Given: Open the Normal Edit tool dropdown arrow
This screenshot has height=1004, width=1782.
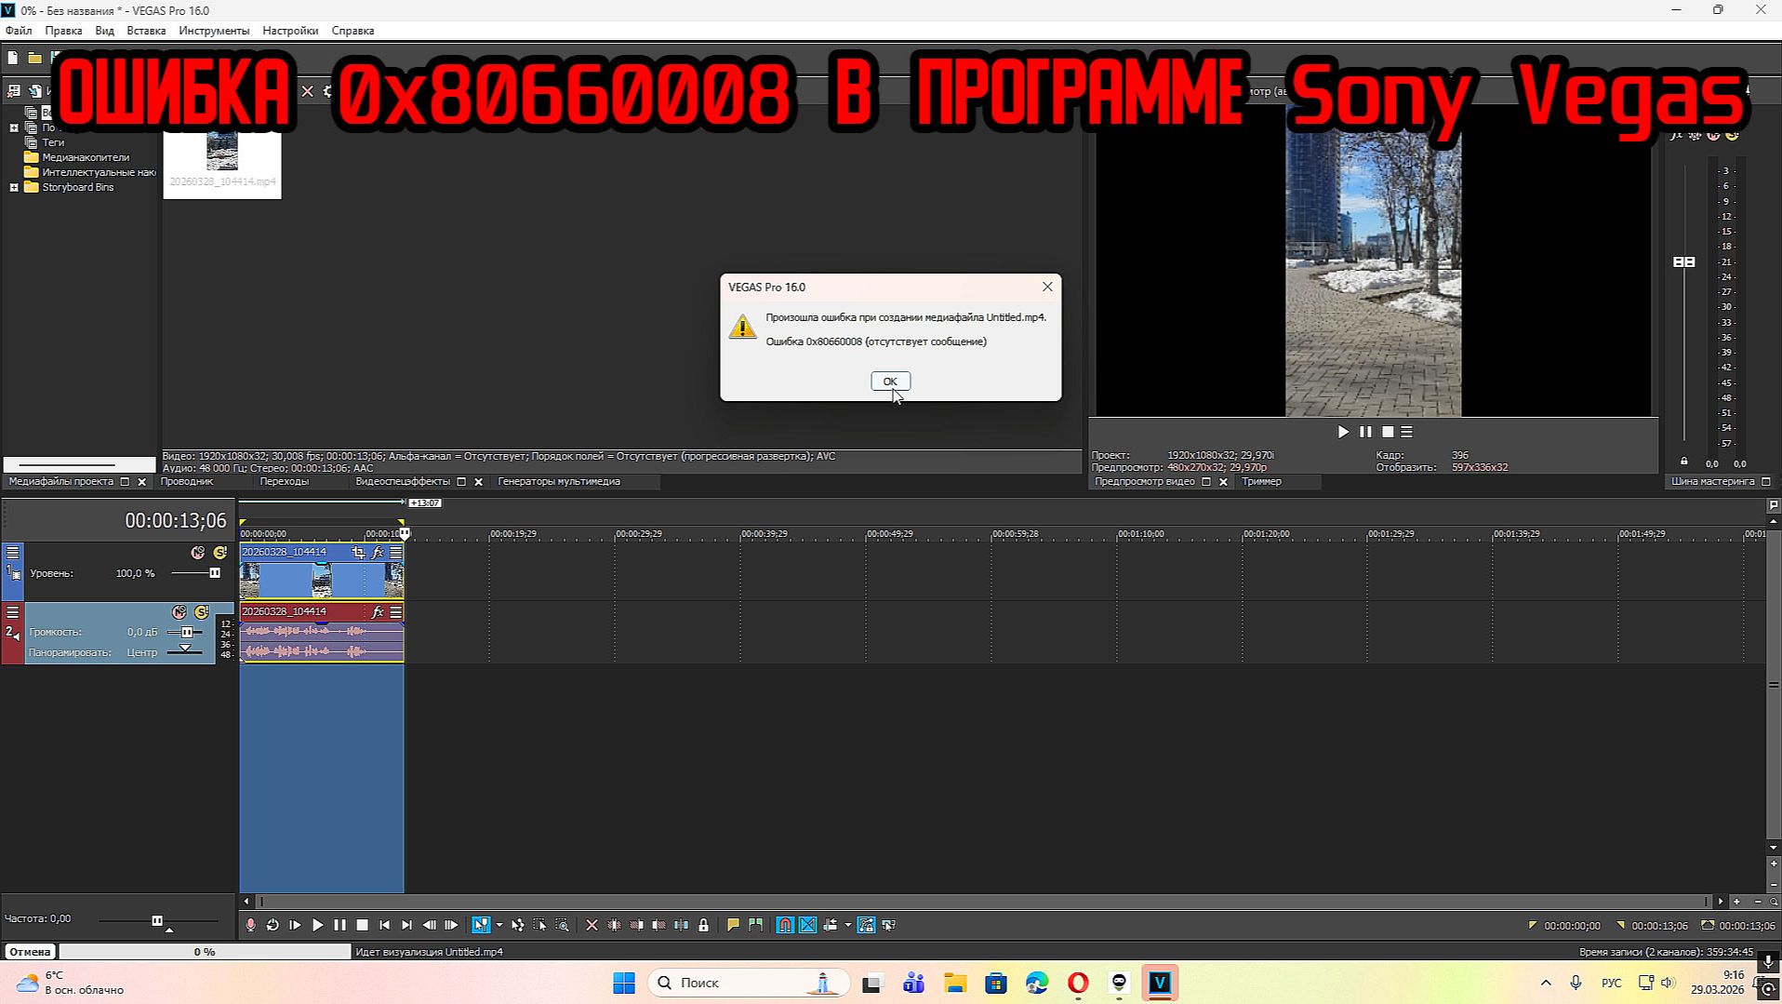Looking at the screenshot, I should click(499, 925).
